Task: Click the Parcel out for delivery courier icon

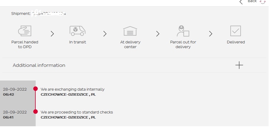Action: tap(183, 31)
